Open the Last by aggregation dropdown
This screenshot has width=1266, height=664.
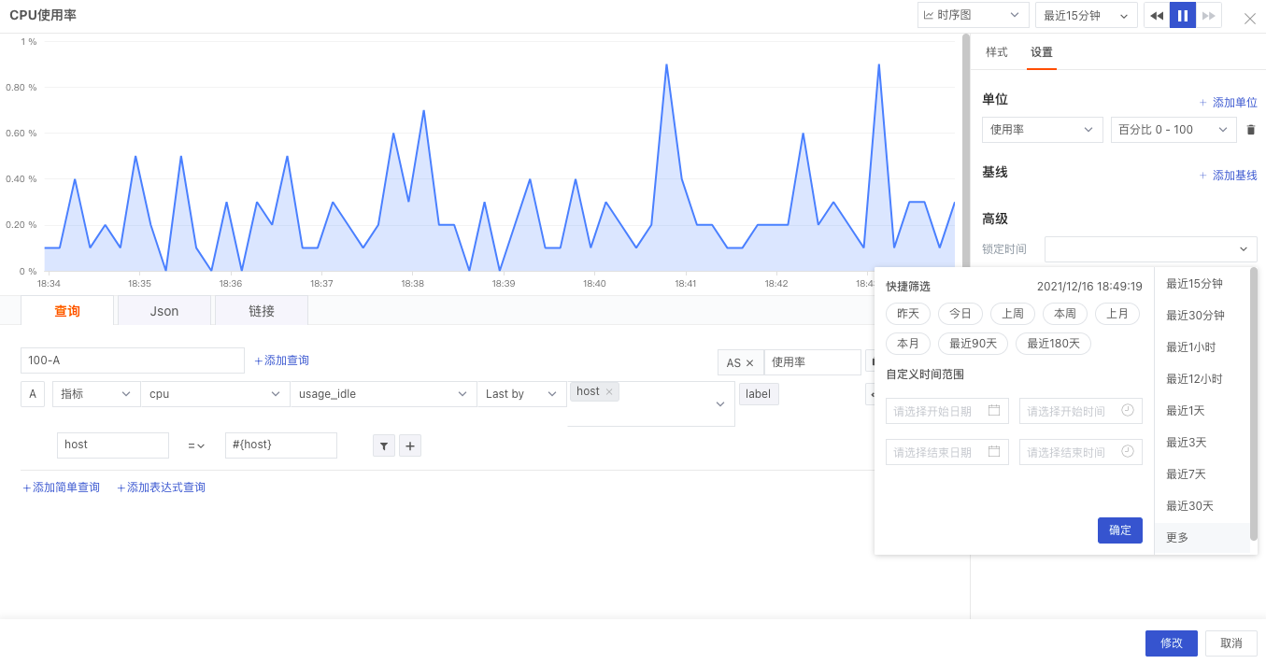click(x=521, y=394)
